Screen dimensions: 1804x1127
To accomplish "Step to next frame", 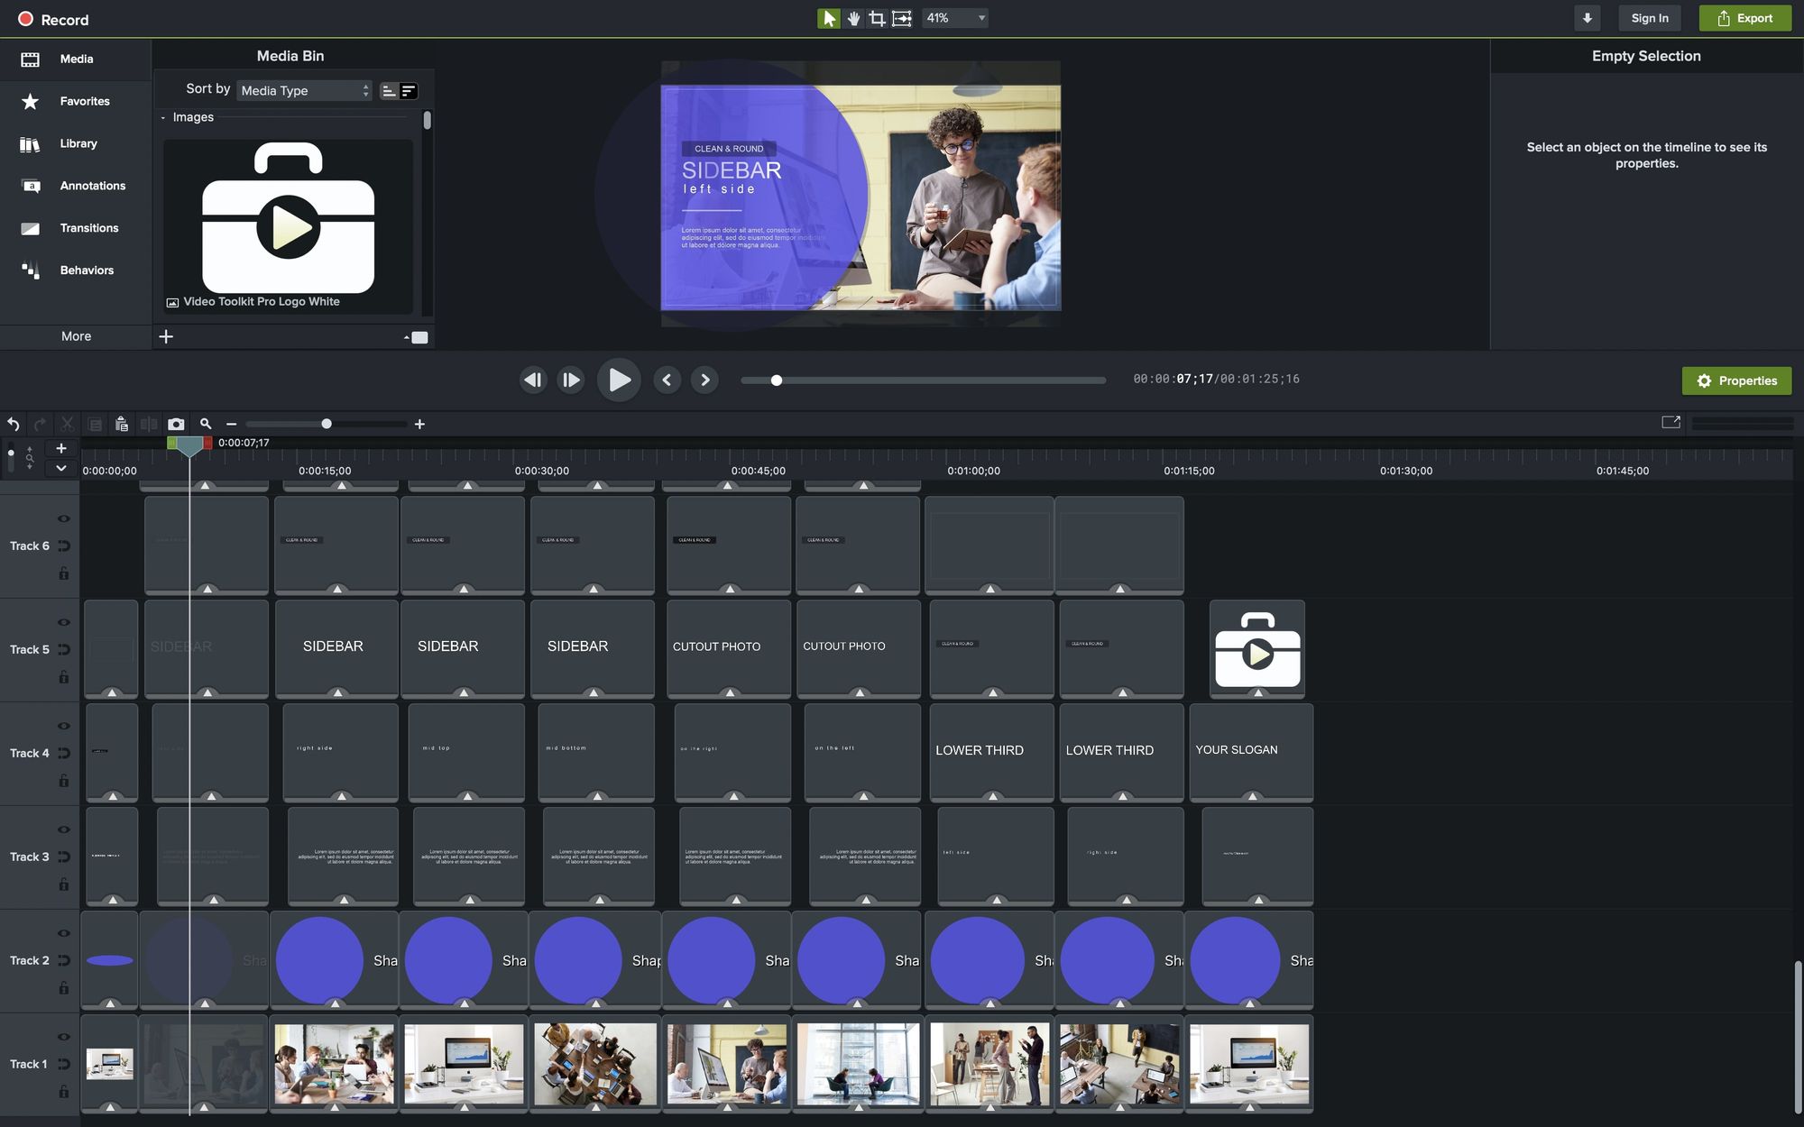I will click(571, 380).
